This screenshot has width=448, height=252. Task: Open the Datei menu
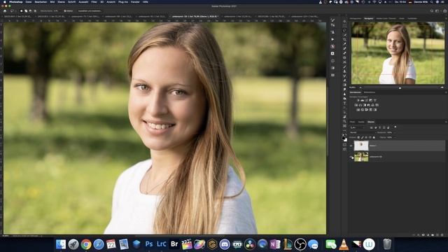(29, 2)
